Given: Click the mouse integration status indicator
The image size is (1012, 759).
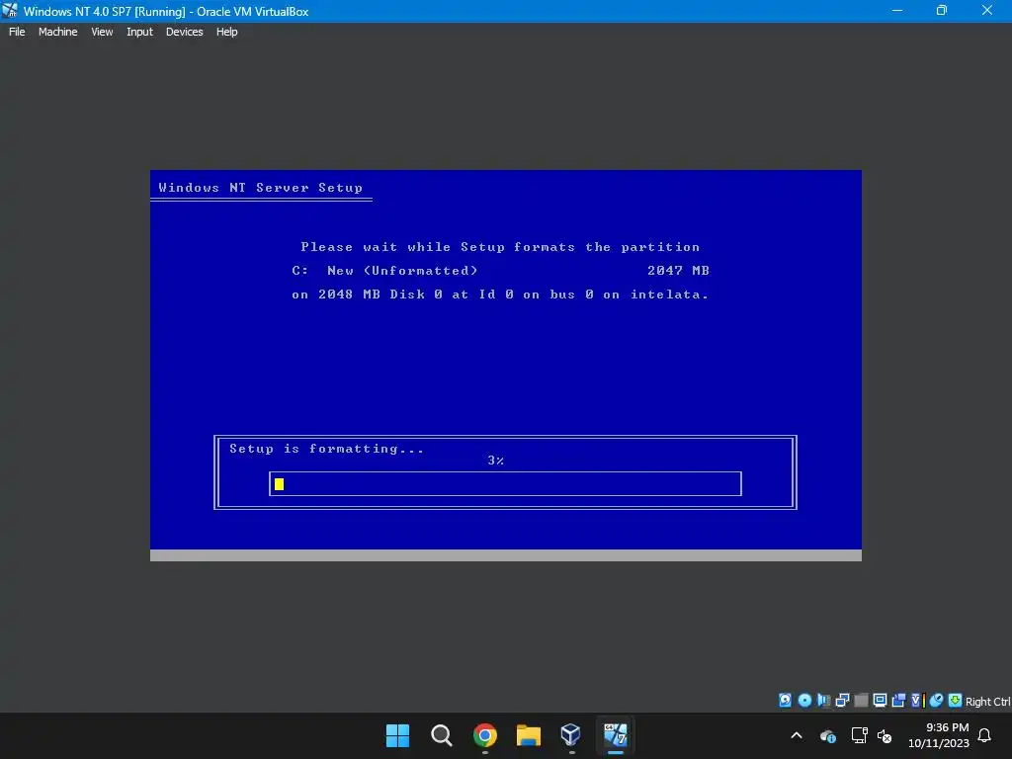Looking at the screenshot, I should (x=937, y=701).
